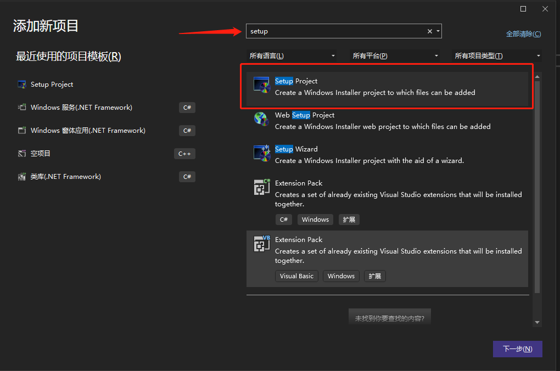
Task: Click the Windows tag beside C# tag
Action: coord(315,220)
